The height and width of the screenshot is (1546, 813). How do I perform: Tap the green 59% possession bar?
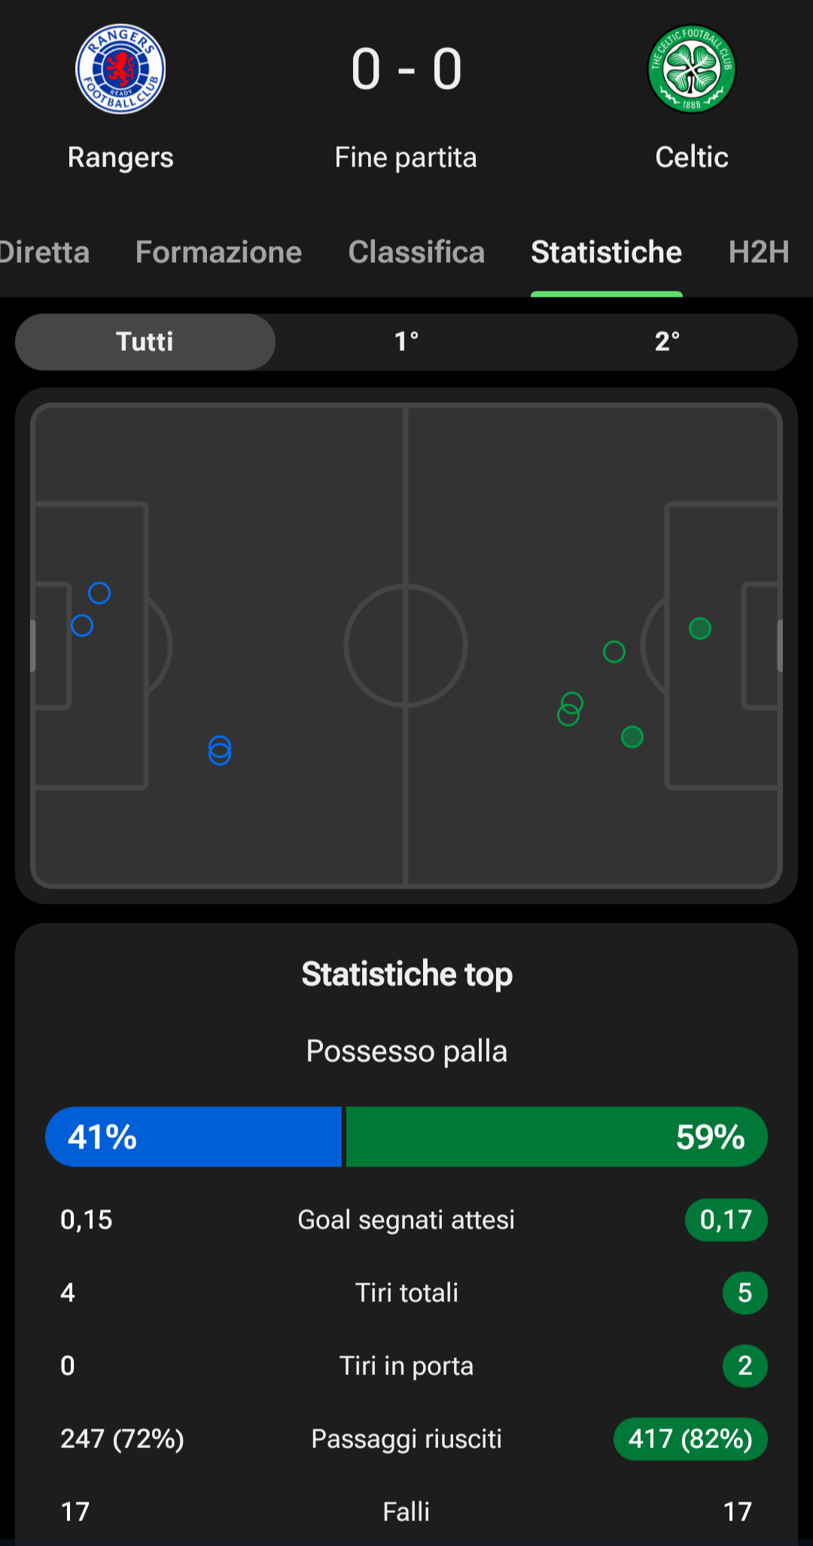(557, 1136)
